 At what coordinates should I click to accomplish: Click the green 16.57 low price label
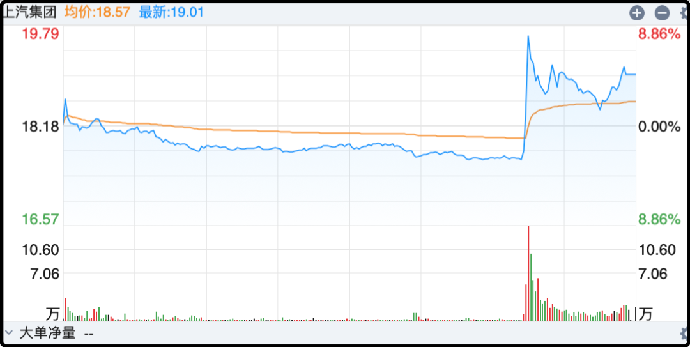40,219
